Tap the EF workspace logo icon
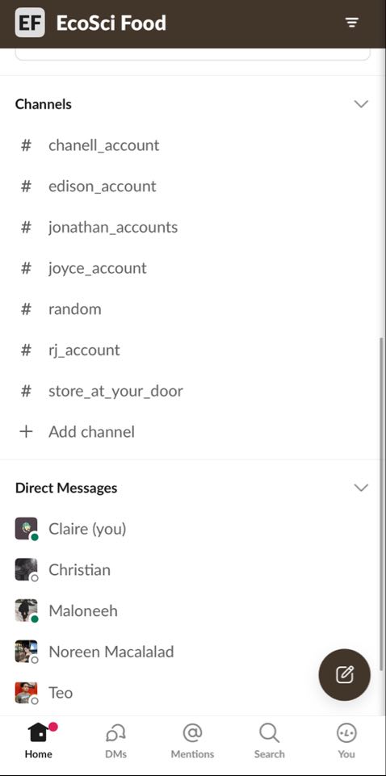 tap(30, 23)
